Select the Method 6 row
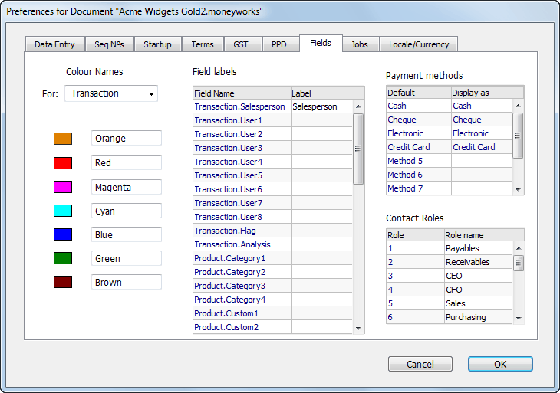560x393 pixels. [x=450, y=175]
